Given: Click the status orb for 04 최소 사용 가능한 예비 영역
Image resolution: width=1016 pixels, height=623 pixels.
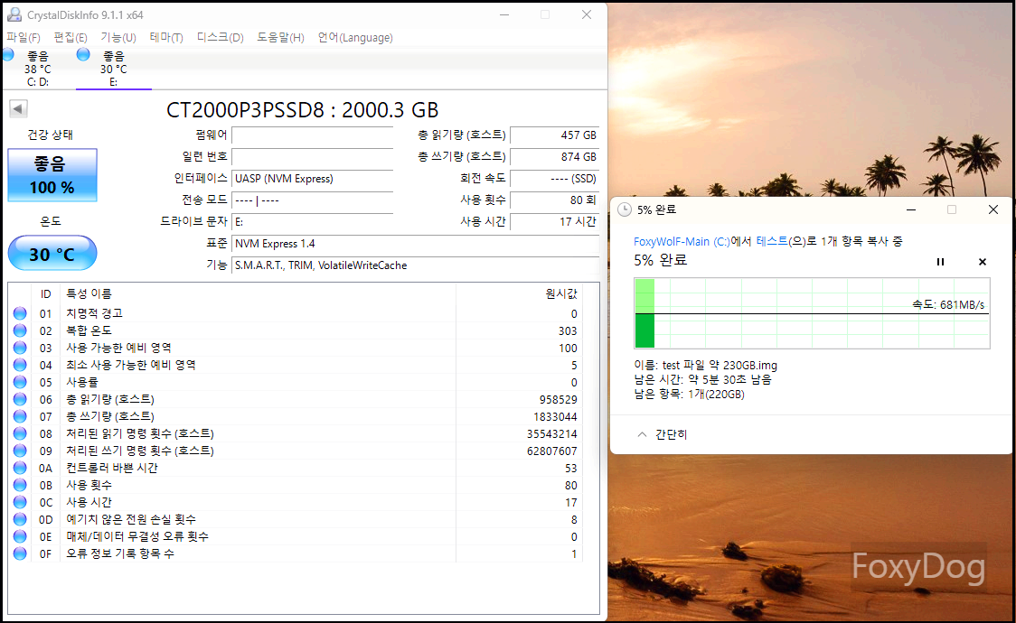Looking at the screenshot, I should 20,365.
